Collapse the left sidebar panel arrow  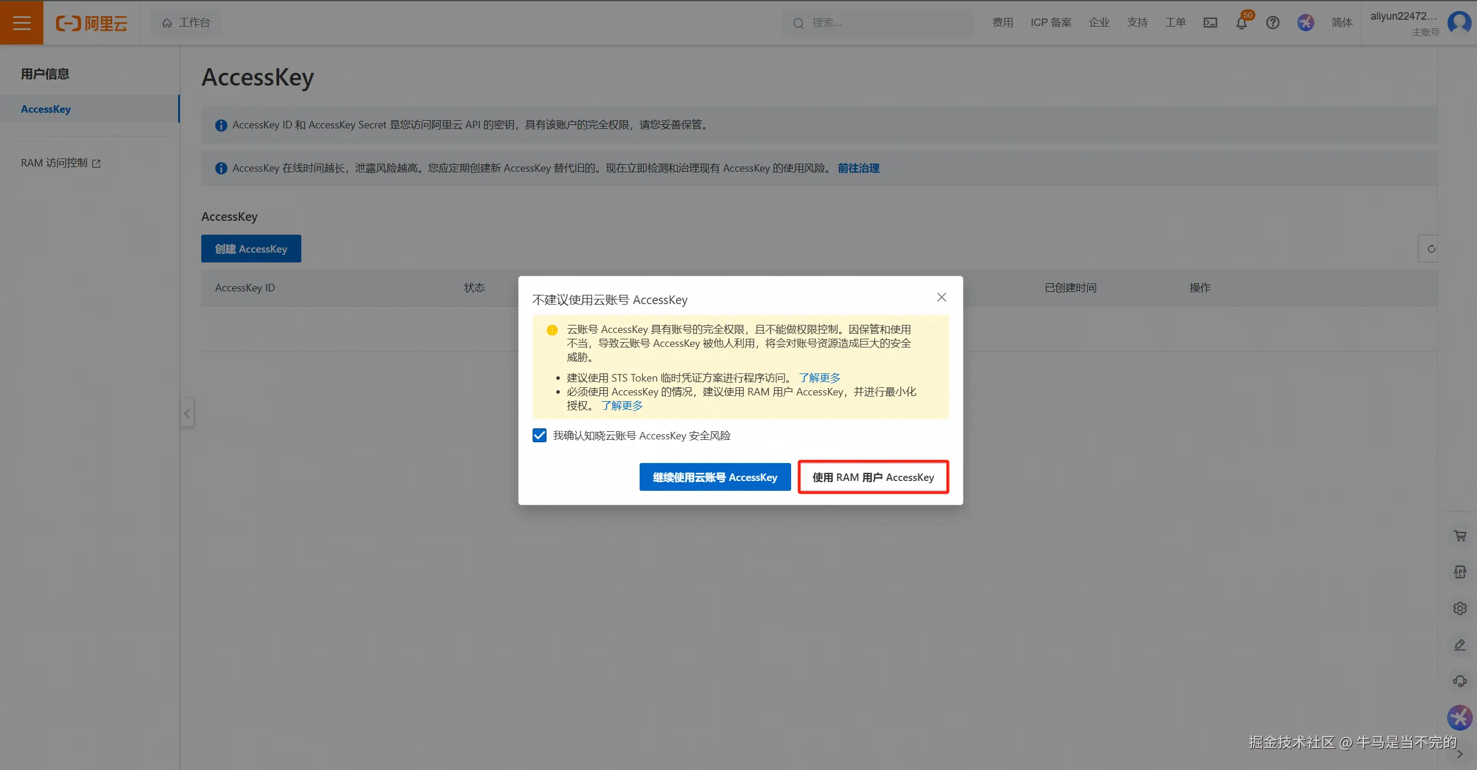187,413
